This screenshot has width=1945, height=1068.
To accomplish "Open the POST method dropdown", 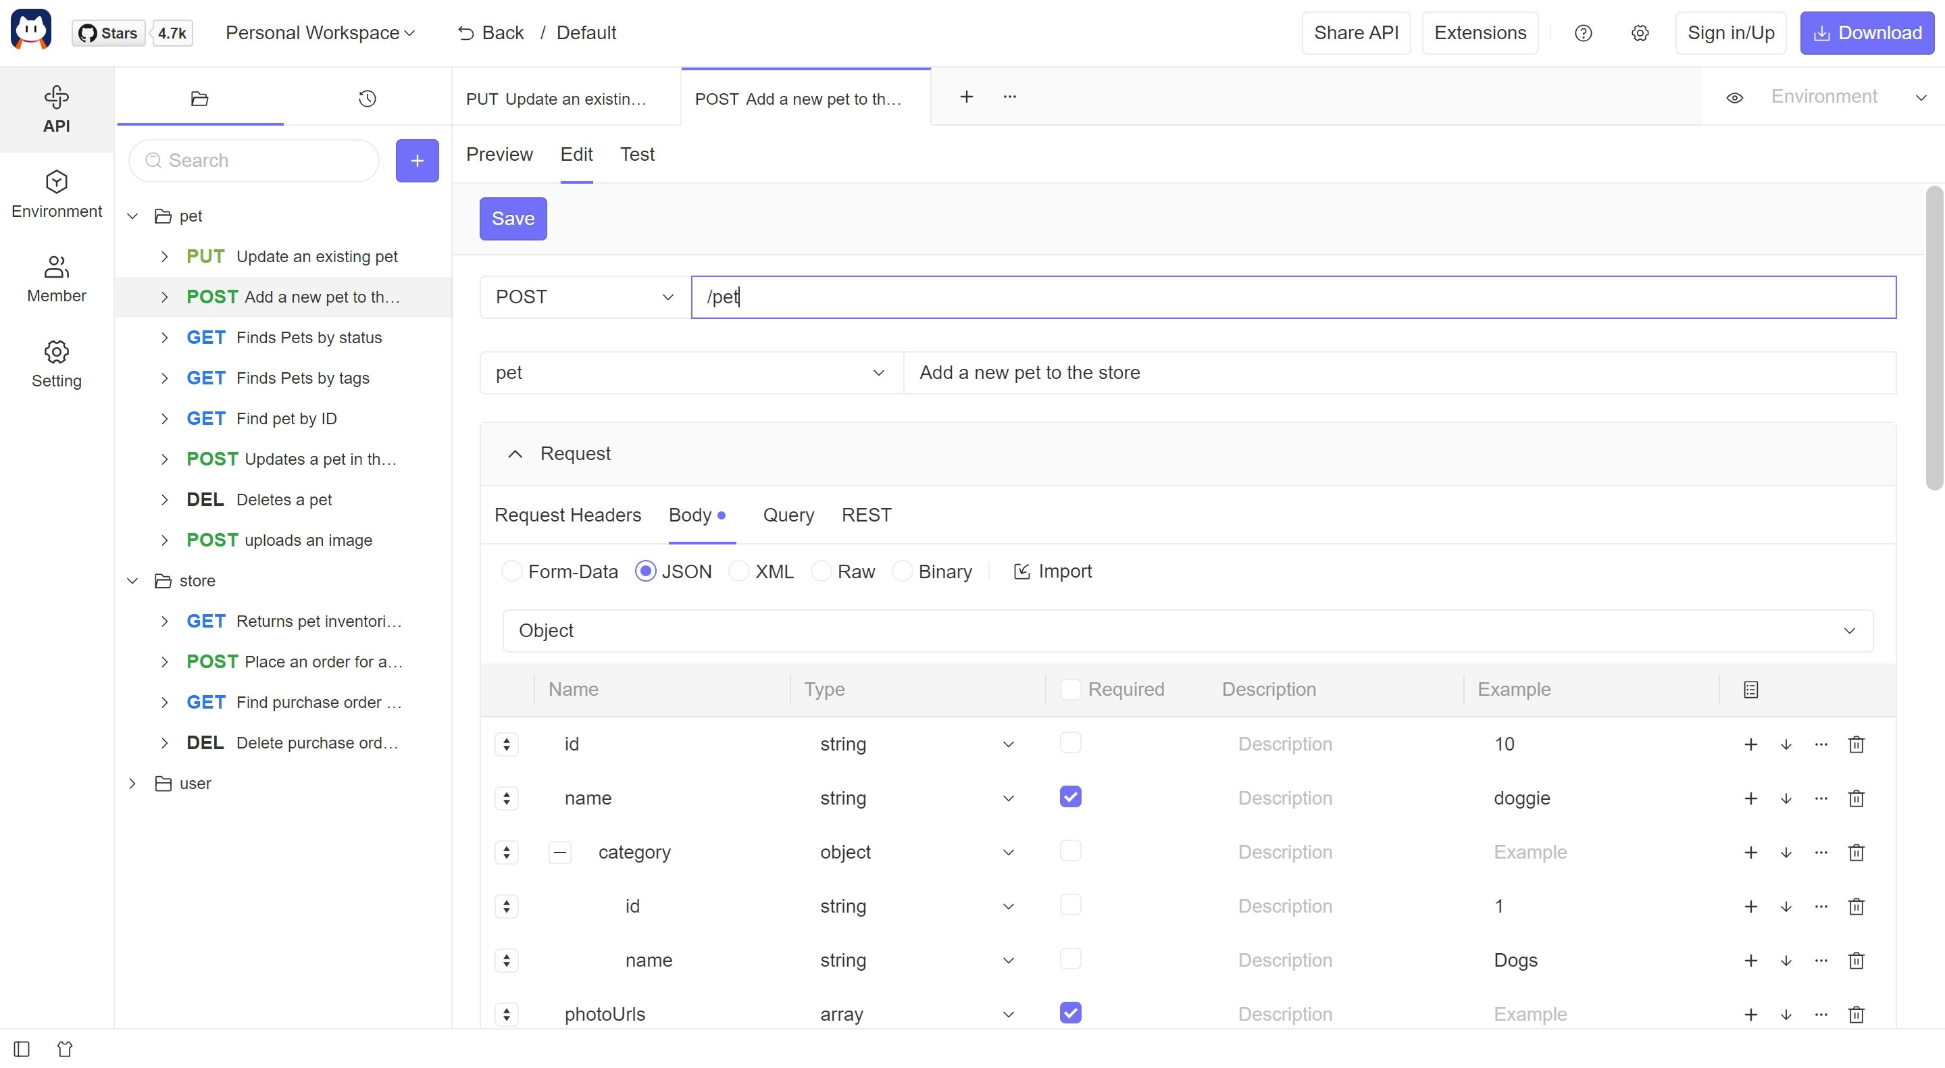I will [x=584, y=297].
